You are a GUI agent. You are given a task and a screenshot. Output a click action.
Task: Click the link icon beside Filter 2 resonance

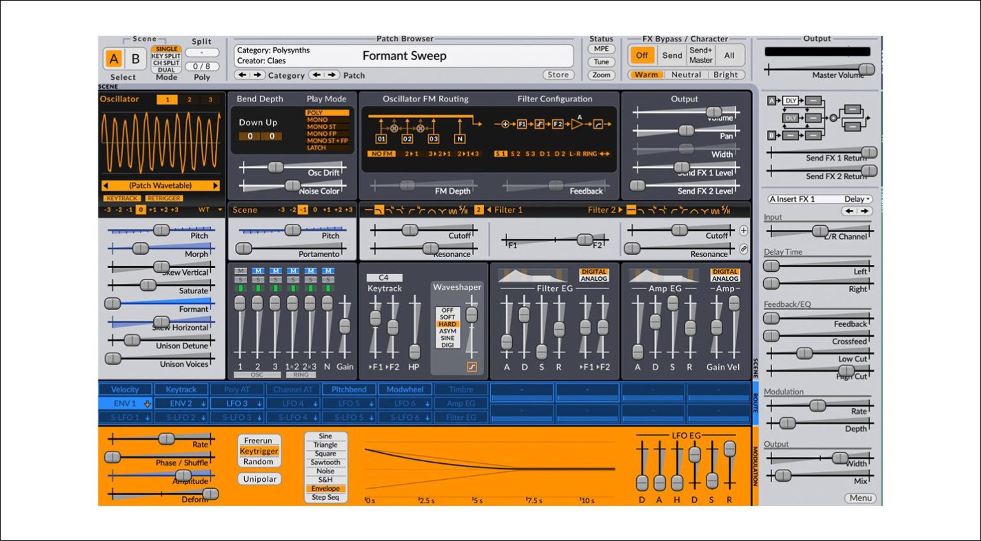pos(743,249)
